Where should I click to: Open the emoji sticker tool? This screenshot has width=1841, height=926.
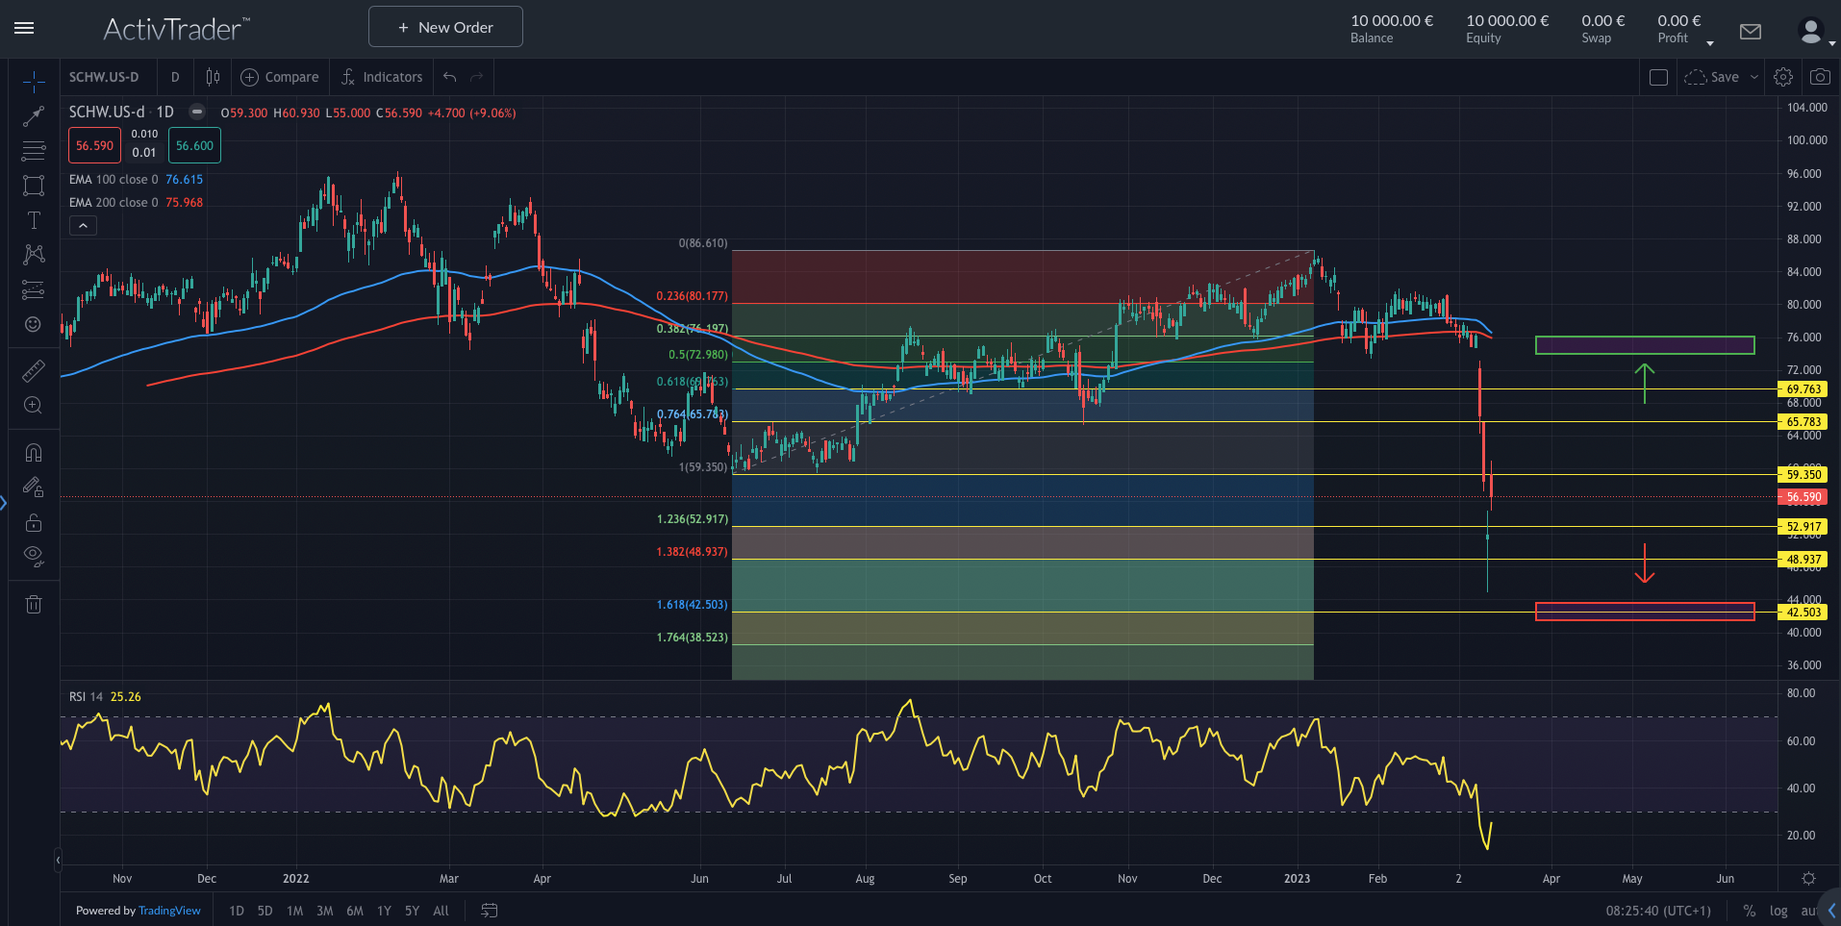(34, 324)
